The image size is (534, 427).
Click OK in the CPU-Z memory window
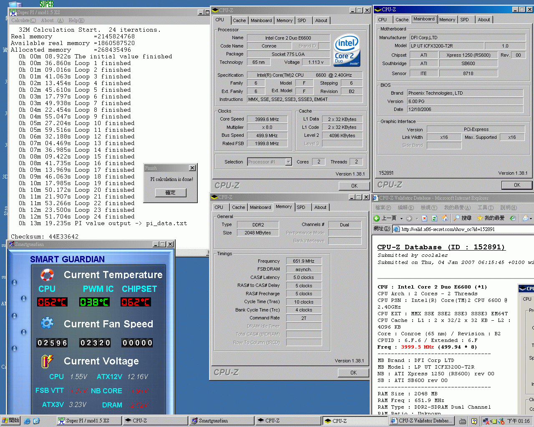(x=353, y=373)
